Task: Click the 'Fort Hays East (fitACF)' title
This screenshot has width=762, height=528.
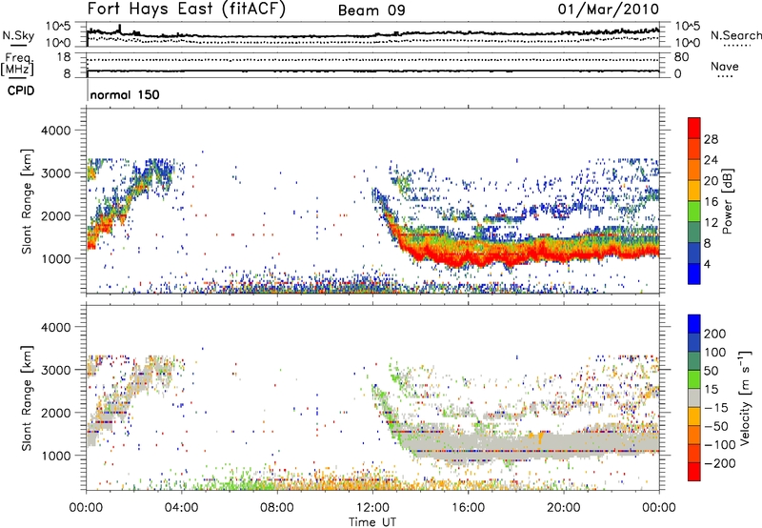Action: point(186,9)
